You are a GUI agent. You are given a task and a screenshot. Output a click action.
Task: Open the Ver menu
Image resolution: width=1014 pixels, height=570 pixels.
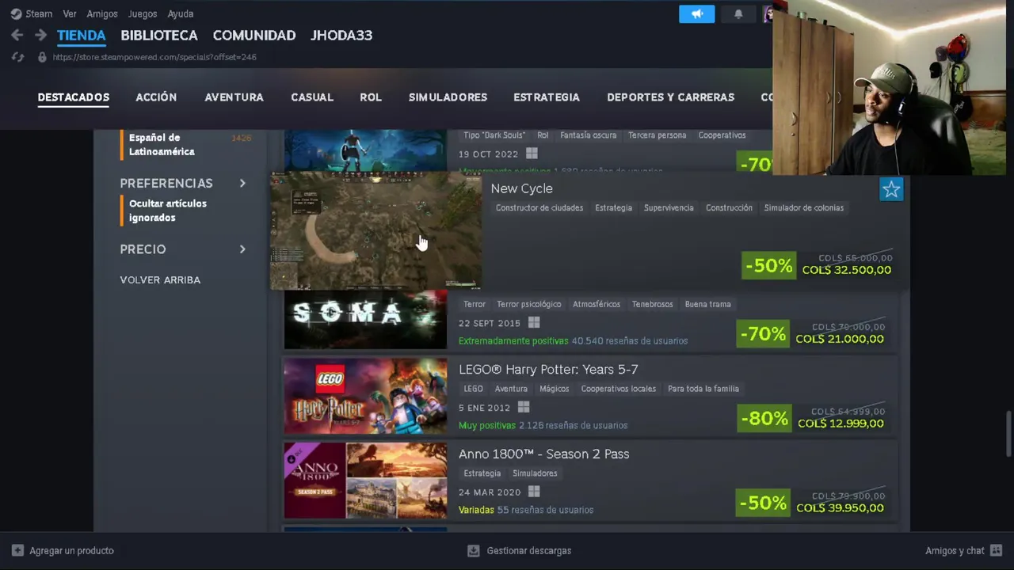(70, 13)
